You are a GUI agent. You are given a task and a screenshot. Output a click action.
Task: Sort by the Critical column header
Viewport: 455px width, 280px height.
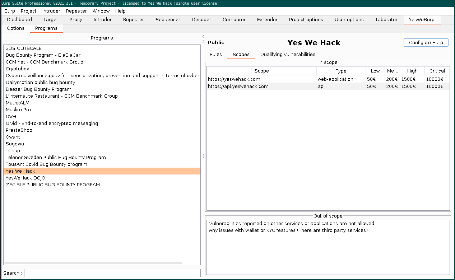click(437, 71)
